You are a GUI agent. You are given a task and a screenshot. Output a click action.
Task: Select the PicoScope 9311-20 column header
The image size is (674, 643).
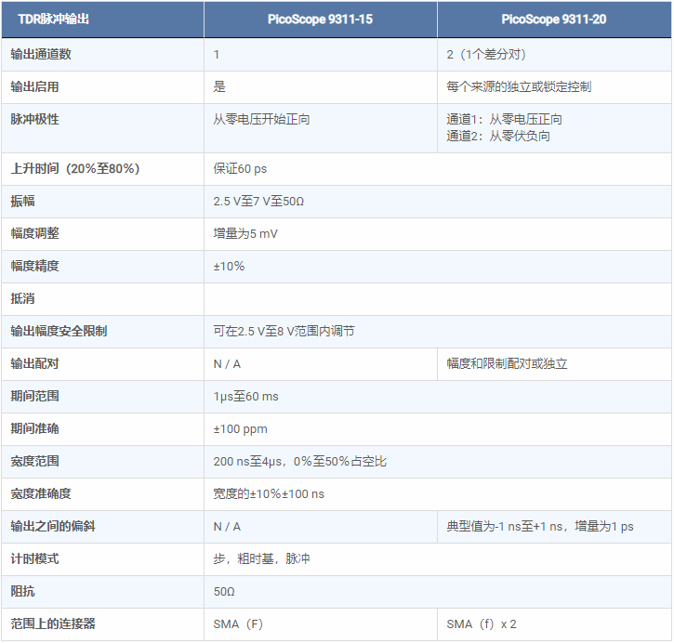pos(553,19)
